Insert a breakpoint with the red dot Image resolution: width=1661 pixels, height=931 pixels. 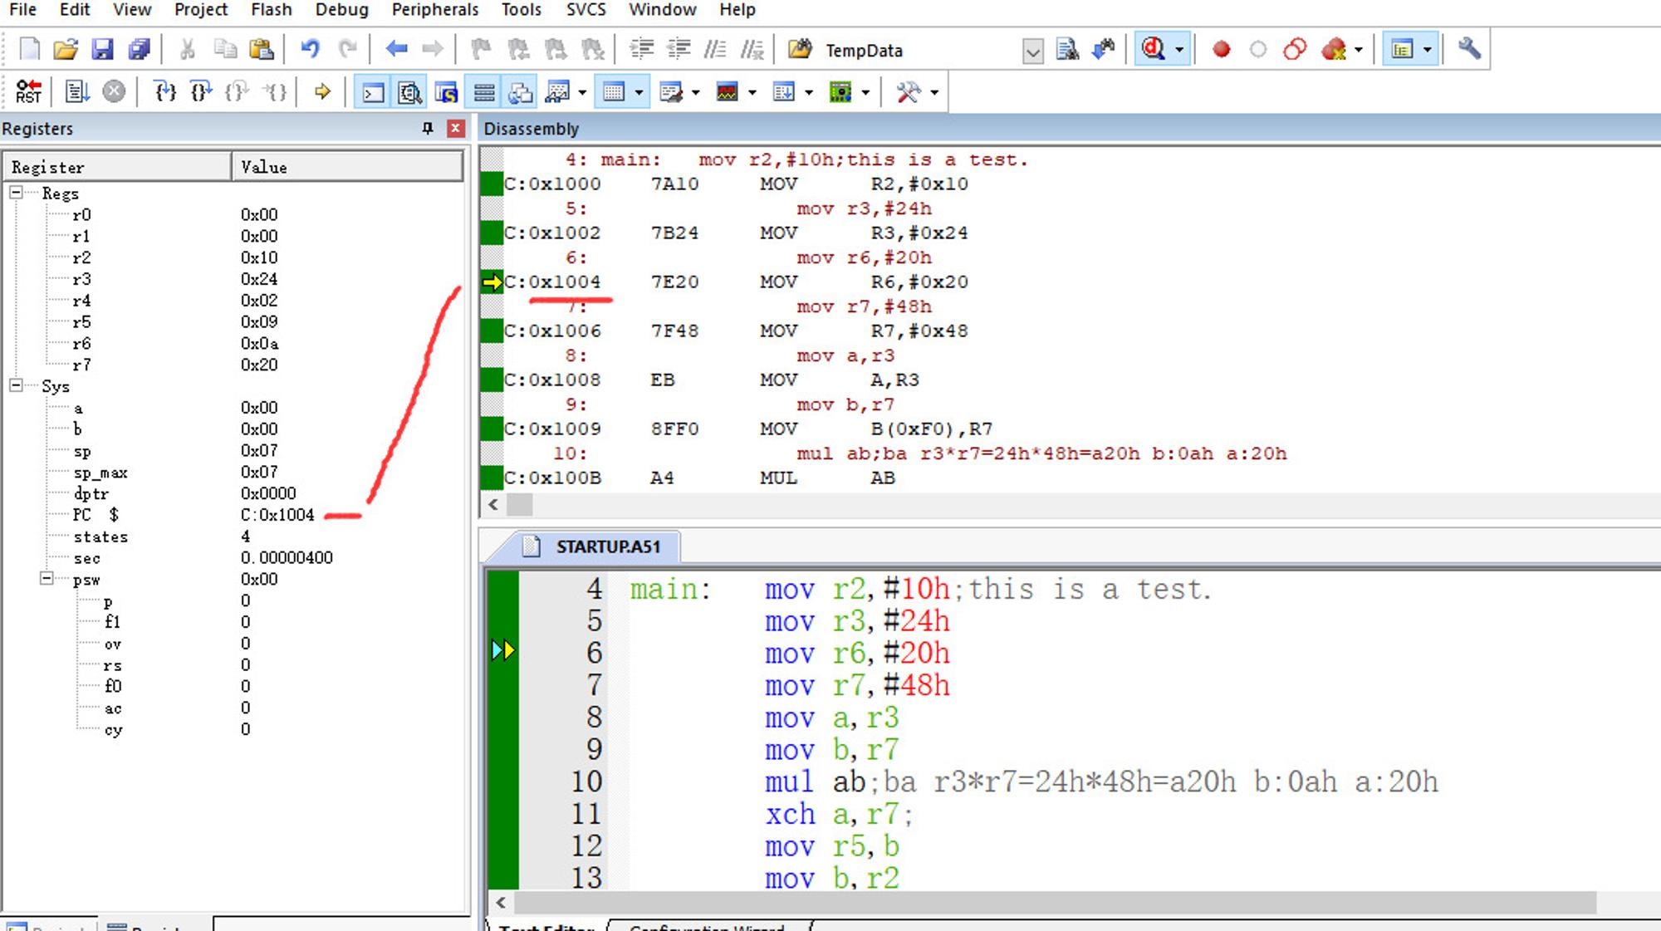coord(1221,50)
